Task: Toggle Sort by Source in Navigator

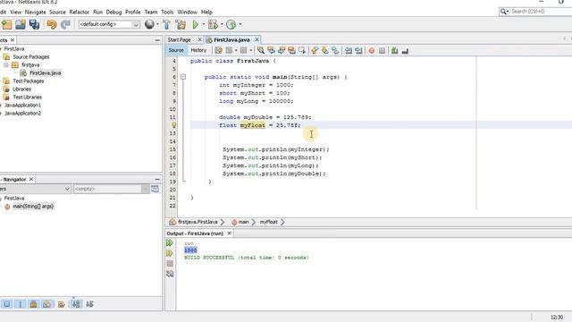Action: (89, 304)
